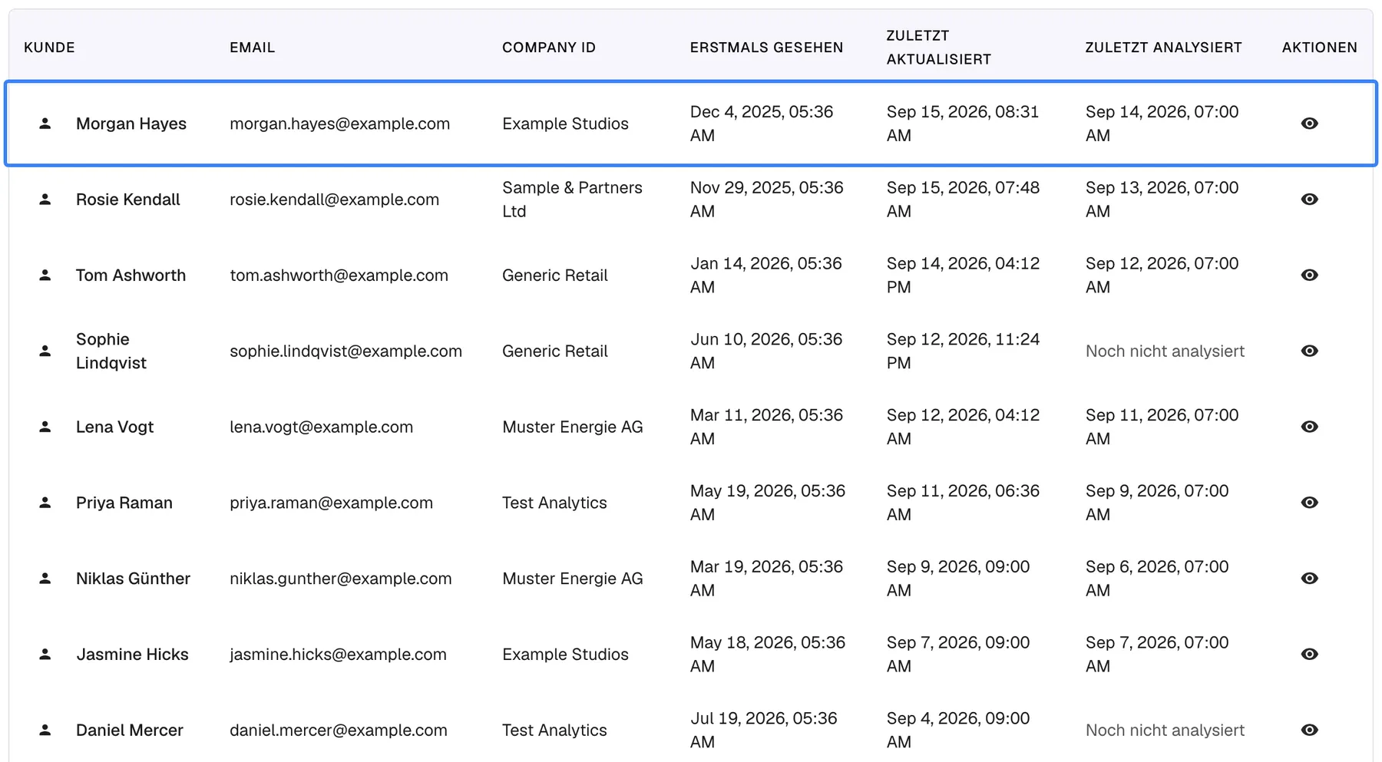Viewport: 1382px width, 762px height.
Task: Click email niklas.gunther@example.com
Action: [340, 579]
